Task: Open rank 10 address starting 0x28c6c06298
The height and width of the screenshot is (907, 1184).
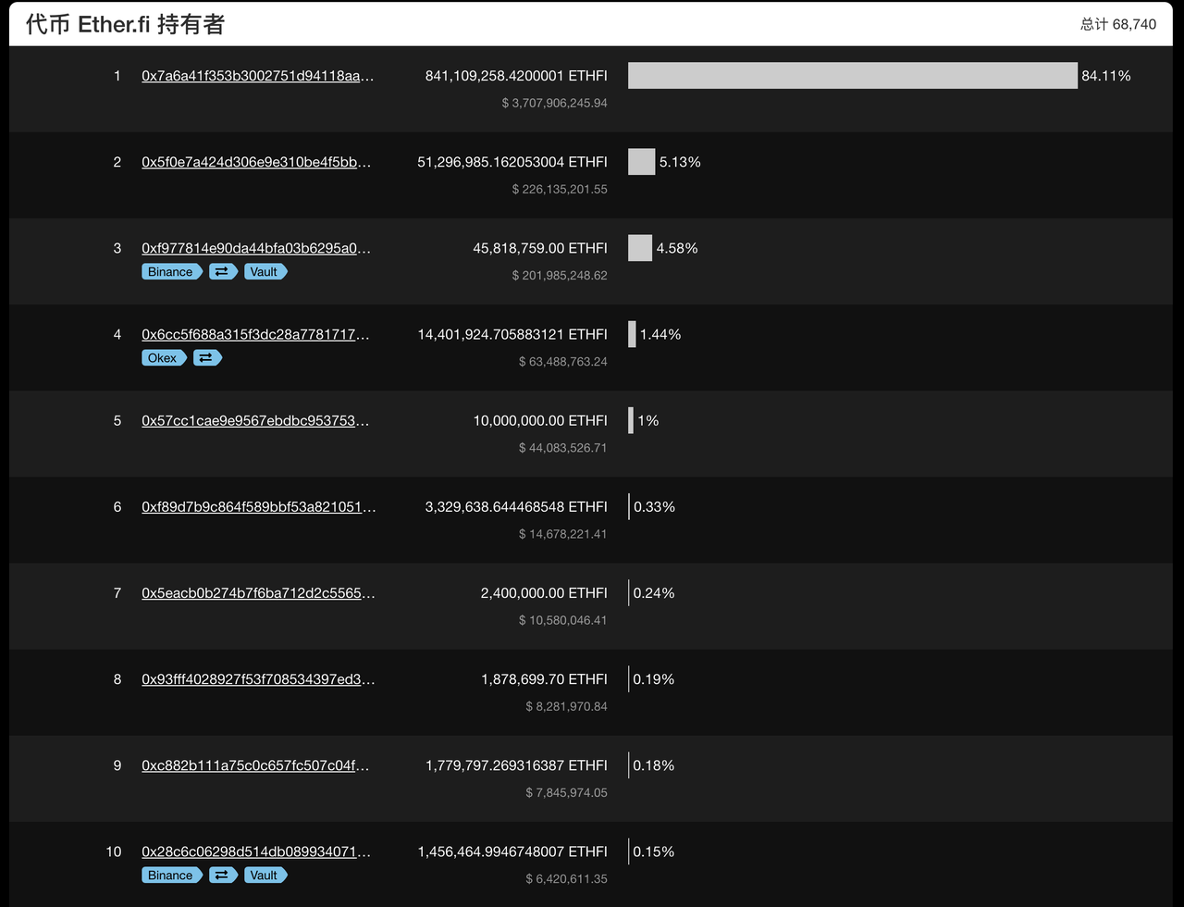Action: click(x=257, y=851)
